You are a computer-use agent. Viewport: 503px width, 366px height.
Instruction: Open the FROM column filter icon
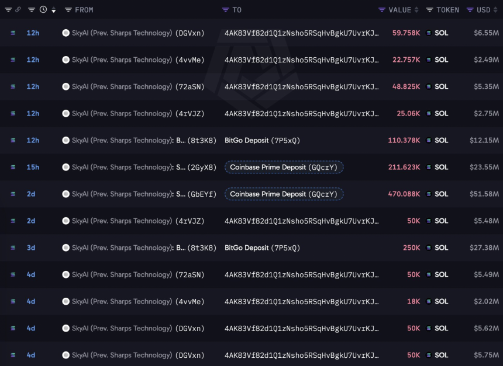pyautogui.click(x=68, y=10)
